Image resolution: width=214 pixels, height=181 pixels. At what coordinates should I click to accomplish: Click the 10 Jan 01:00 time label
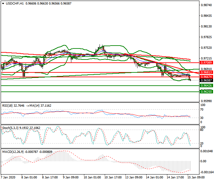point(92,177)
